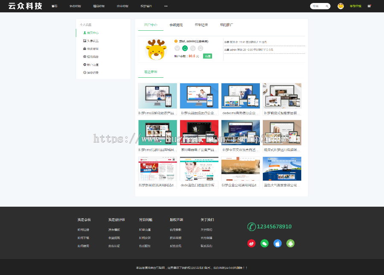Click the picture icon for avatar settings
The image size is (384, 275).
point(85,41)
